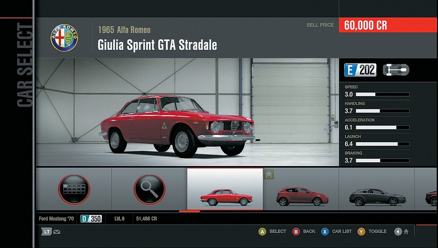Click the home icon in bottom bar
The height and width of the screenshot is (248, 438).
click(406, 232)
